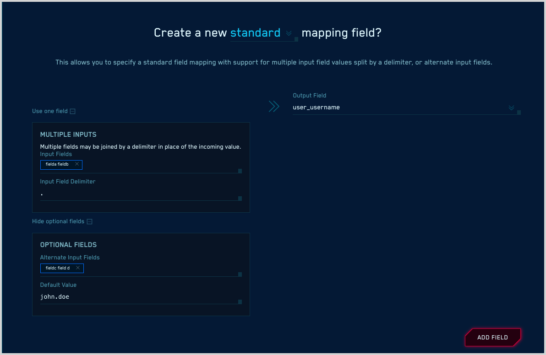
Task: Click the resize grip beside Input Field Delimiter
Action: [240, 198]
